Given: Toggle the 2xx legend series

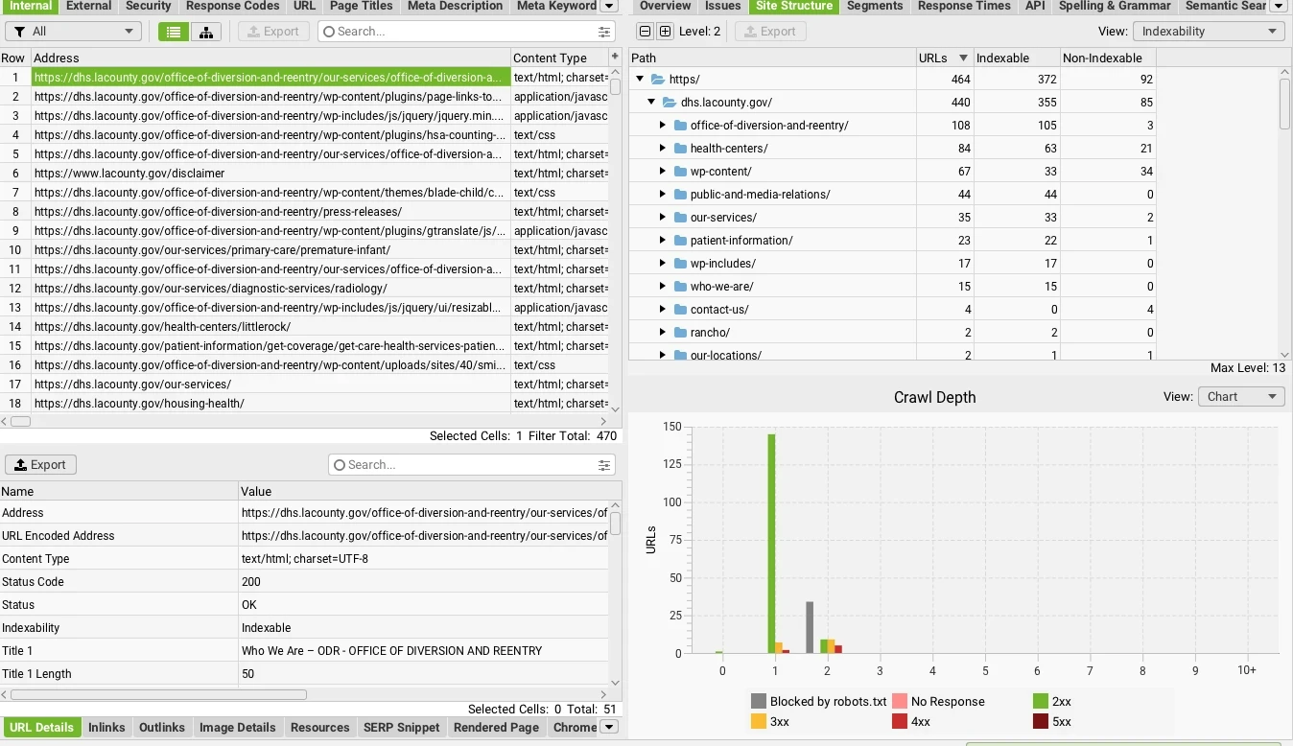Looking at the screenshot, I should point(1051,702).
